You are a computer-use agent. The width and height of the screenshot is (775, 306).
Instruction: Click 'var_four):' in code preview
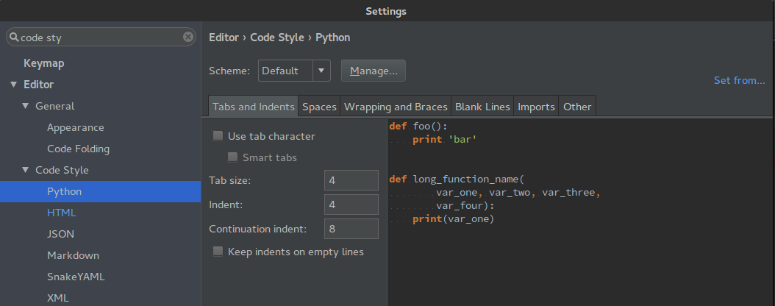click(x=465, y=205)
